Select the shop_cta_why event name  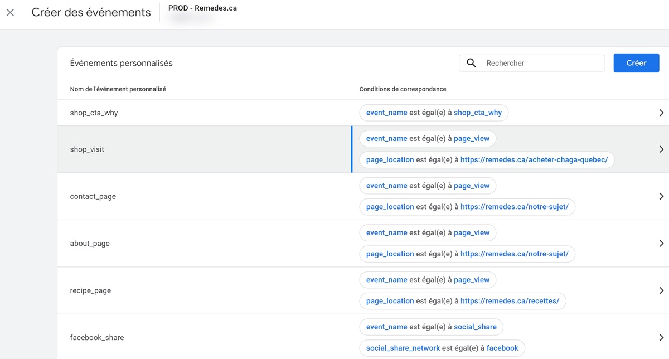(94, 113)
